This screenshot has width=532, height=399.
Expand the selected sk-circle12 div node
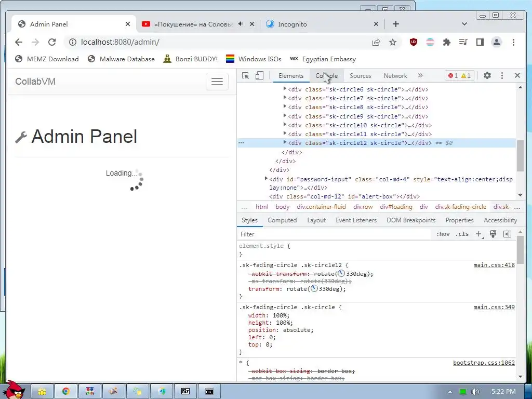point(285,142)
